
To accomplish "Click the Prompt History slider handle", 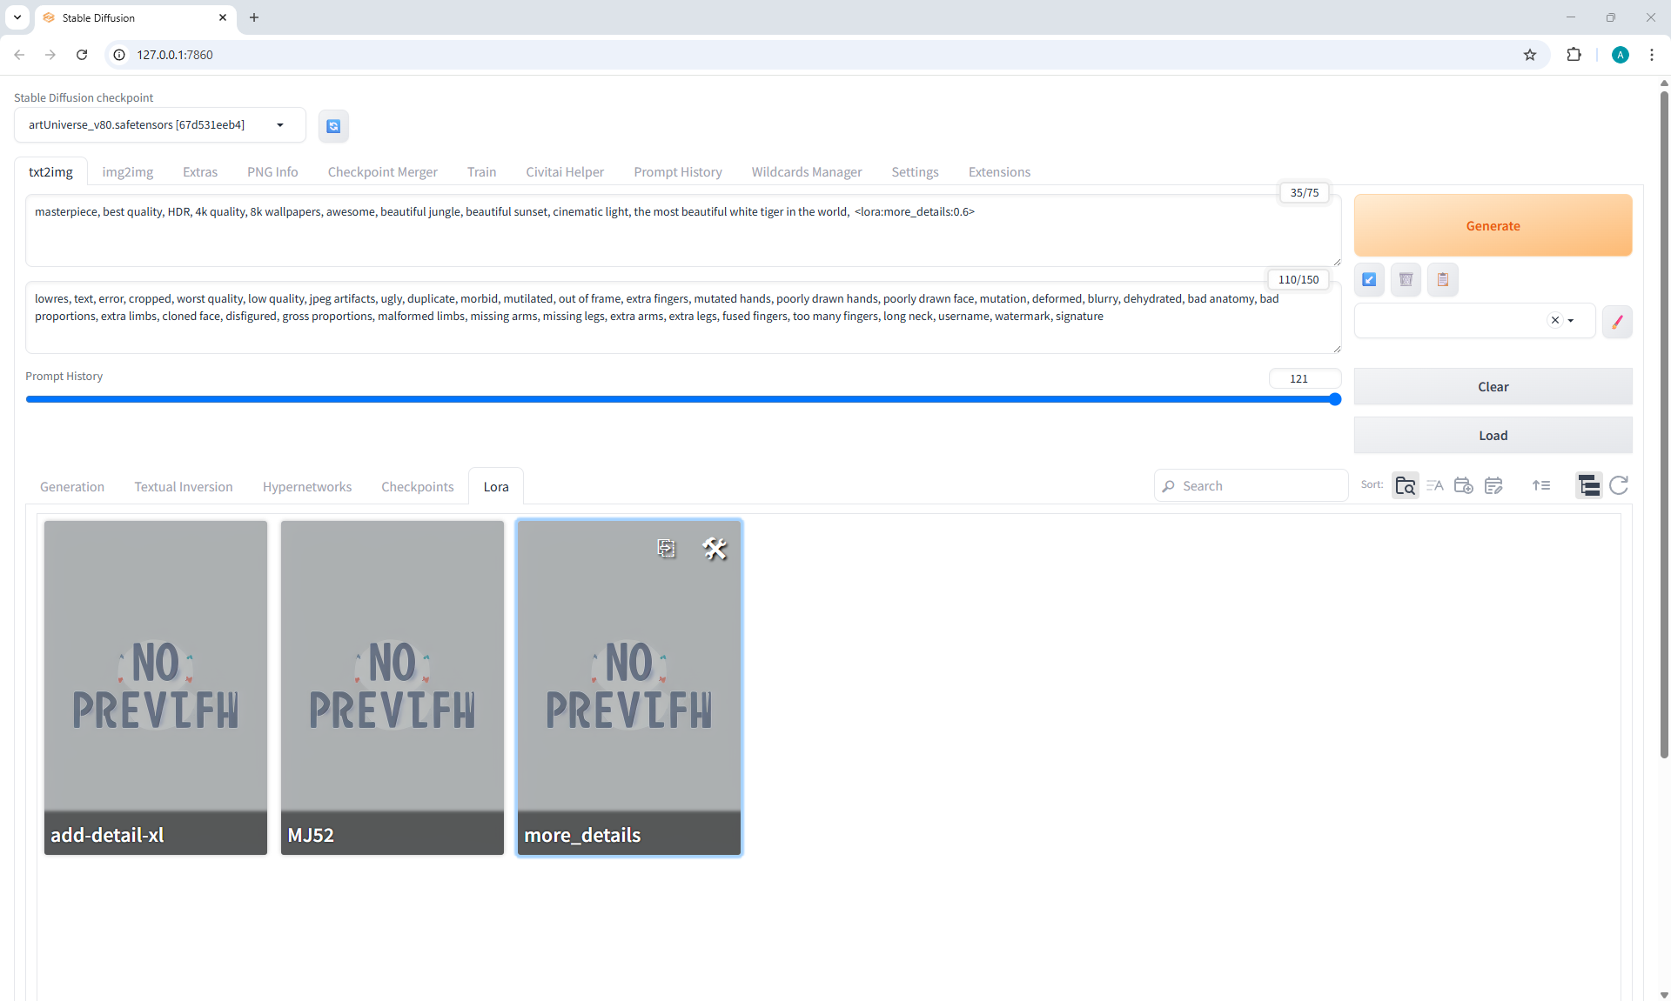I will [x=1335, y=399].
